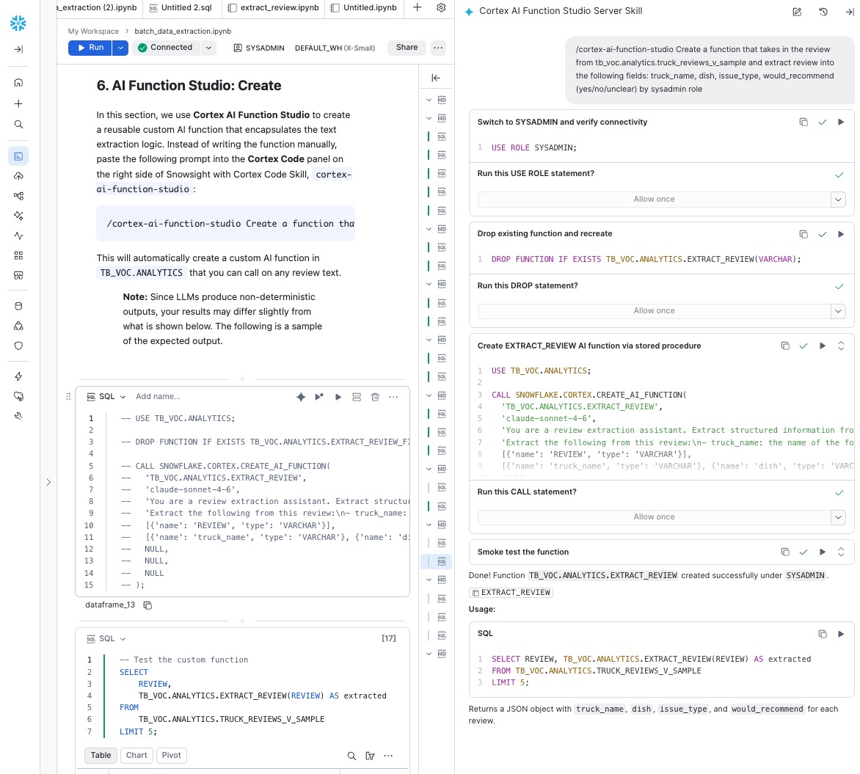The height and width of the screenshot is (774, 860).
Task: Click Cortex sparkle icon in SQL cell toolbar
Action: tap(301, 397)
